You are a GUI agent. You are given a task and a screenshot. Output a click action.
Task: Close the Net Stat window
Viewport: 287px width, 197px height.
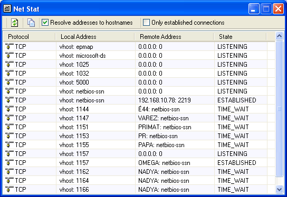(278, 8)
